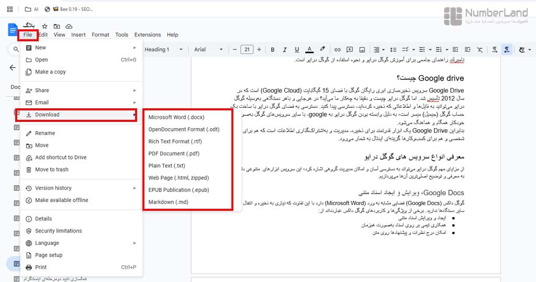This screenshot has width=536, height=282.
Task: Expand the Share submenu
Action: coord(81,91)
